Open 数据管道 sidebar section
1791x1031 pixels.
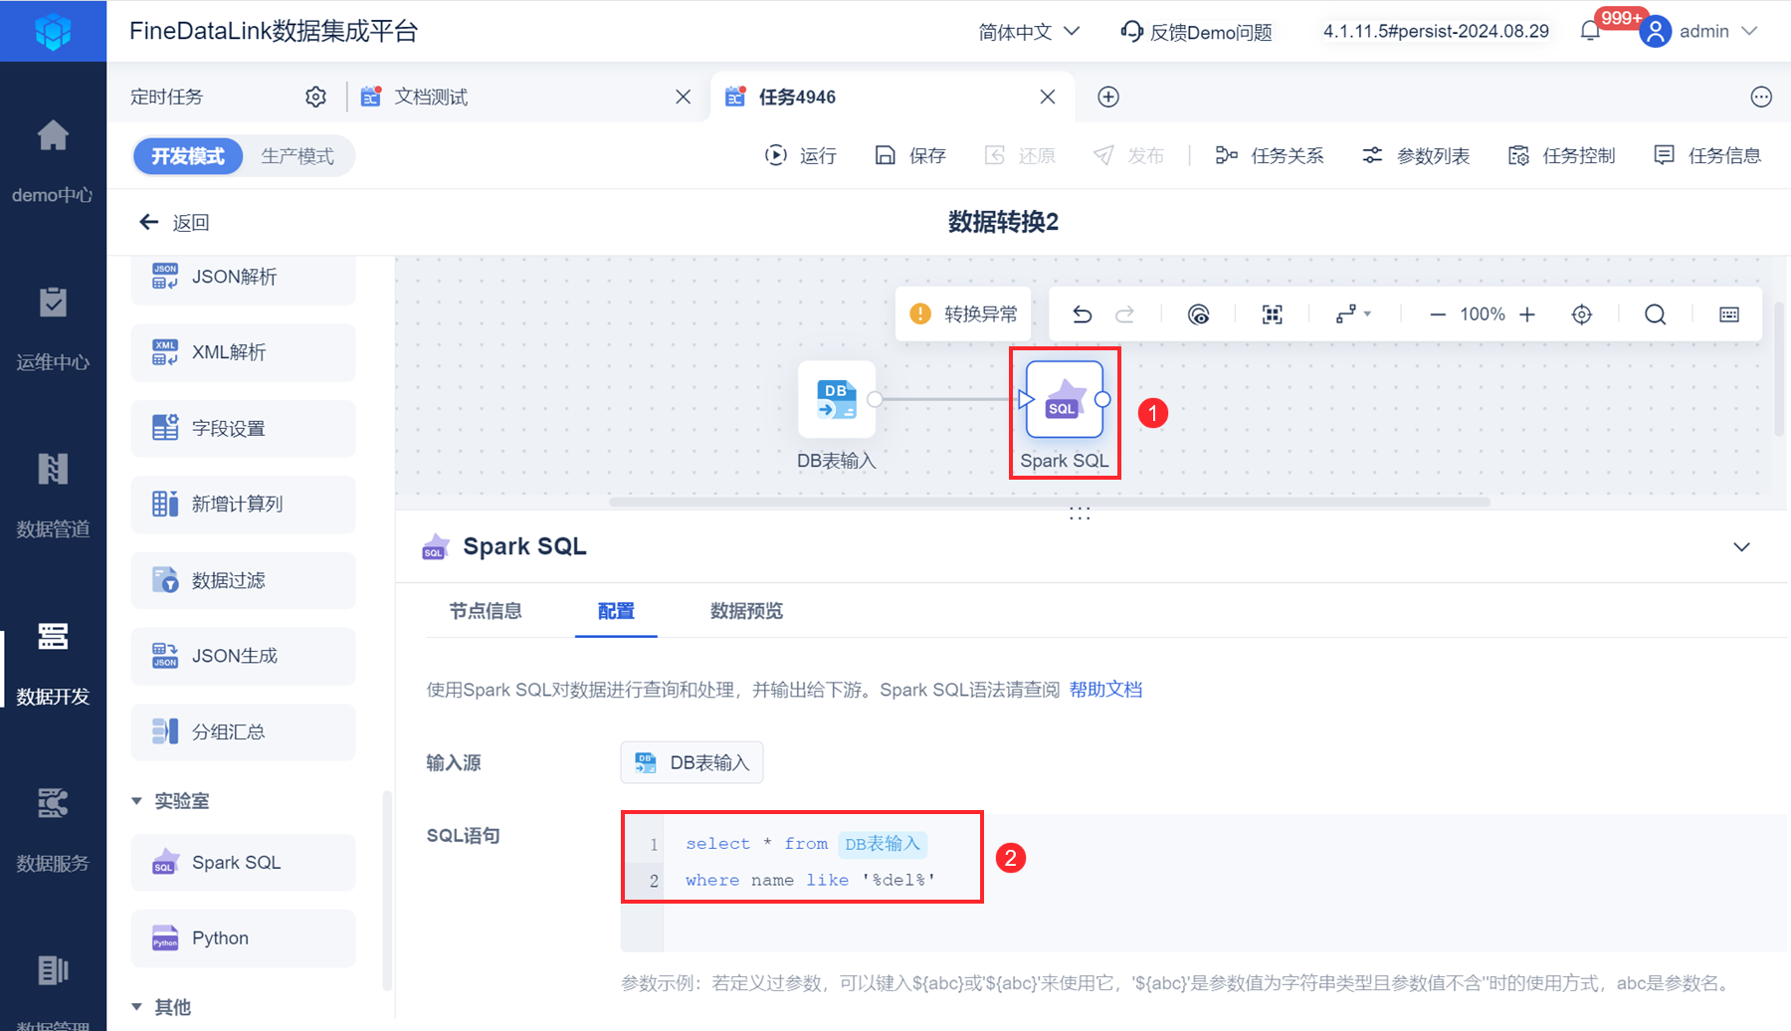[x=53, y=496]
